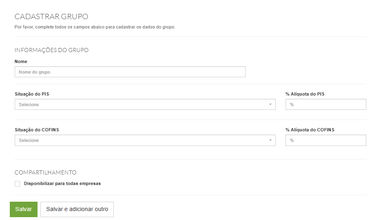The image size is (381, 220).
Task: Click the Cadastrar Grupo page title
Action: 51,17
